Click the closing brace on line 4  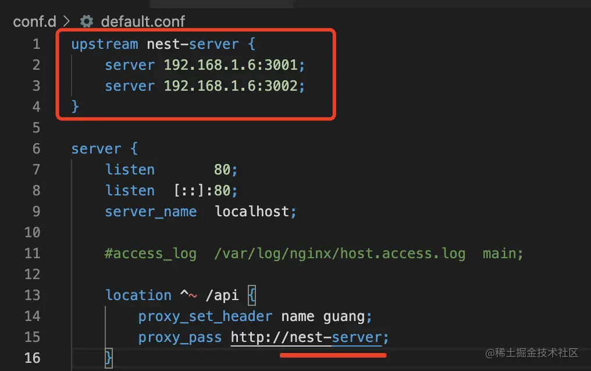(75, 106)
